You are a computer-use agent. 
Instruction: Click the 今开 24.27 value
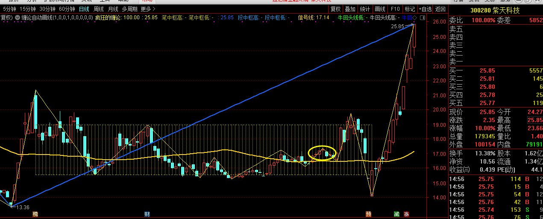(x=535, y=112)
